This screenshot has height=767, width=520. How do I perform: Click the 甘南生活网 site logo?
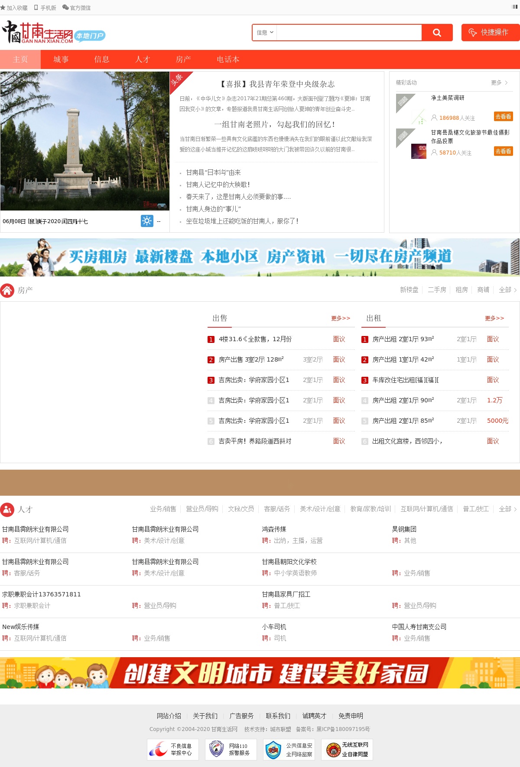(x=53, y=33)
